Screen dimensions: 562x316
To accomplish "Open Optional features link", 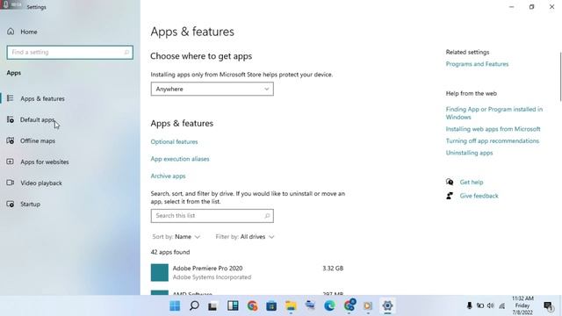I will pyautogui.click(x=174, y=142).
